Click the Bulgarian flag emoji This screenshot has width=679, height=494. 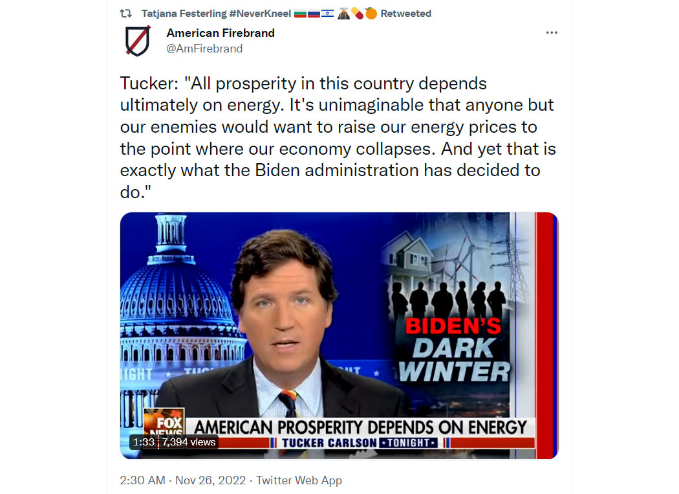[300, 14]
